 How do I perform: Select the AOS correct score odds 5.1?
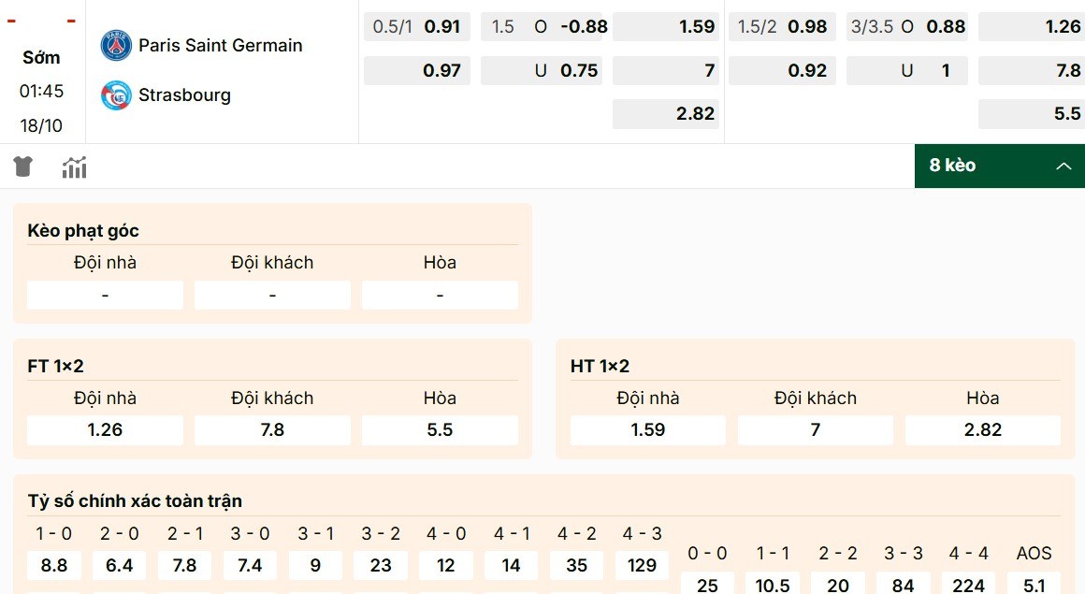tap(1034, 585)
